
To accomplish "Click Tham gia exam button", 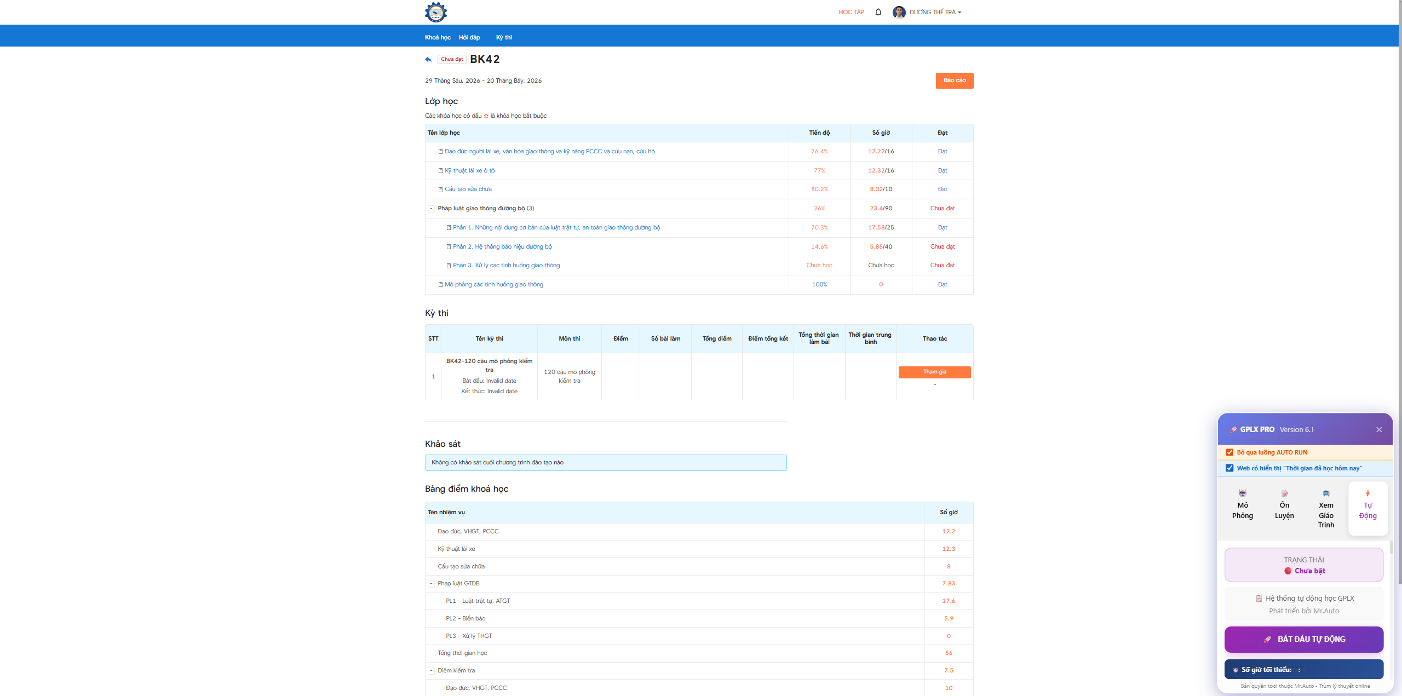I will pos(934,372).
